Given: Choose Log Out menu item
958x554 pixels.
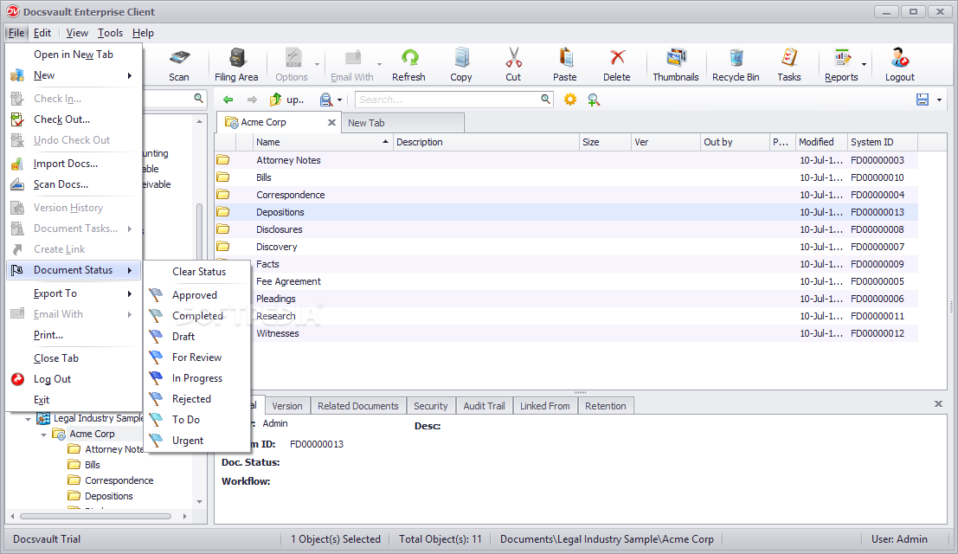Looking at the screenshot, I should [x=74, y=379].
